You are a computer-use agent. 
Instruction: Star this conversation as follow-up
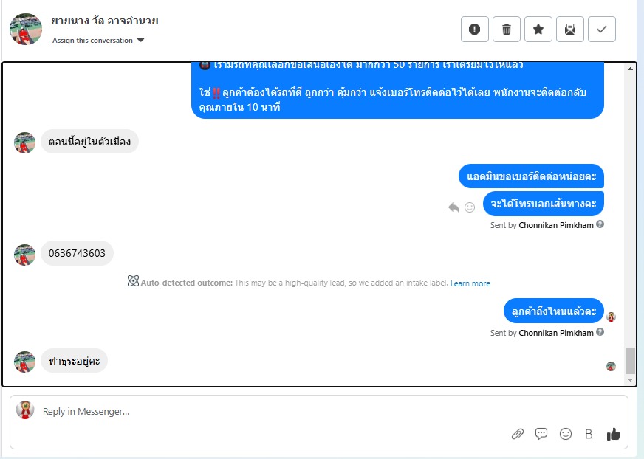point(538,30)
